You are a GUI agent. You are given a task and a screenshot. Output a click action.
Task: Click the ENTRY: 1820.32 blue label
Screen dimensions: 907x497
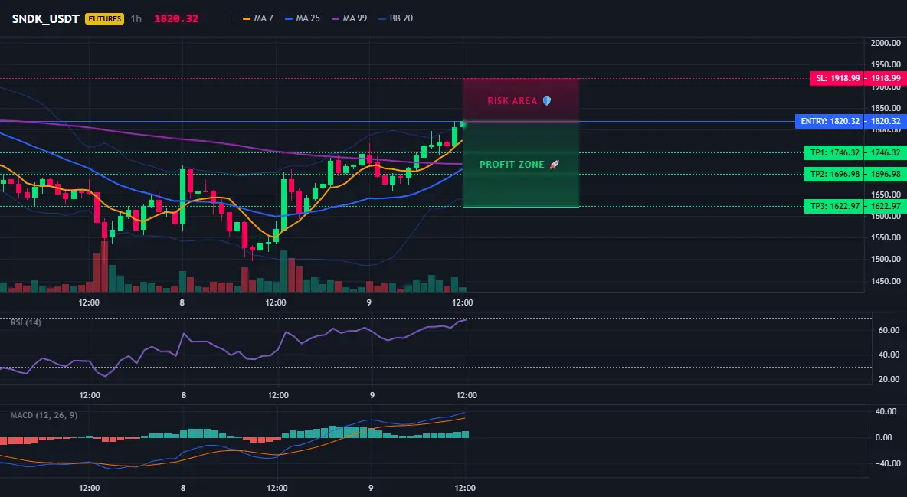pos(829,122)
